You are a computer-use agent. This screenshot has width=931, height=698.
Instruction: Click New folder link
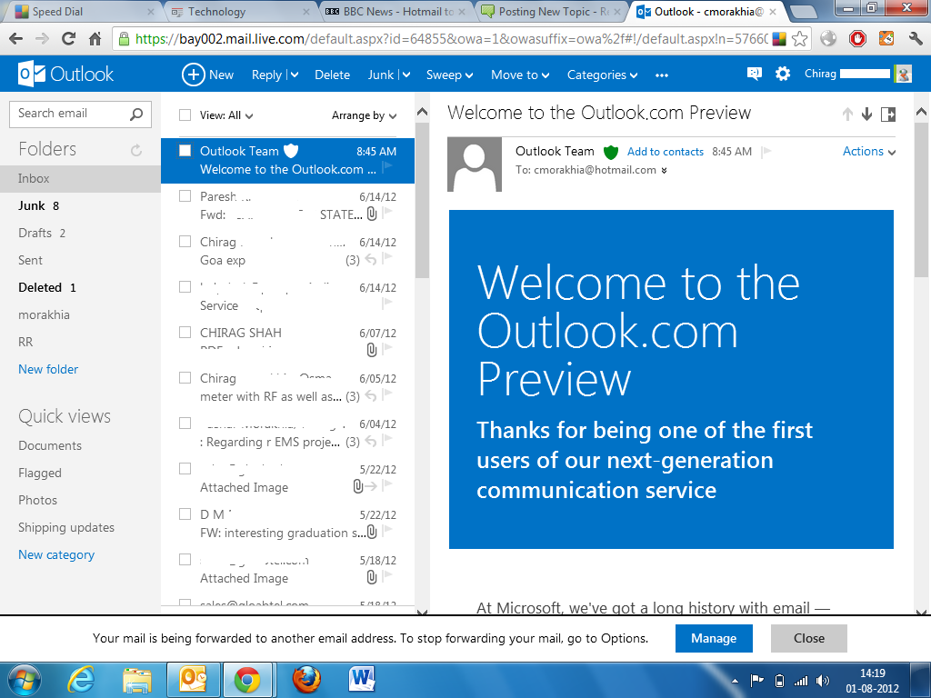point(48,369)
